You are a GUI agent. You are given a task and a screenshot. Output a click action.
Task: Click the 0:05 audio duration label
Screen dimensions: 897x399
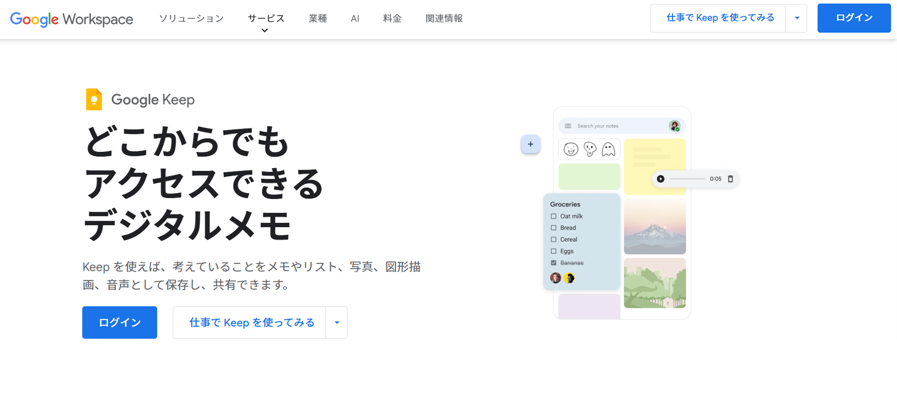point(715,179)
